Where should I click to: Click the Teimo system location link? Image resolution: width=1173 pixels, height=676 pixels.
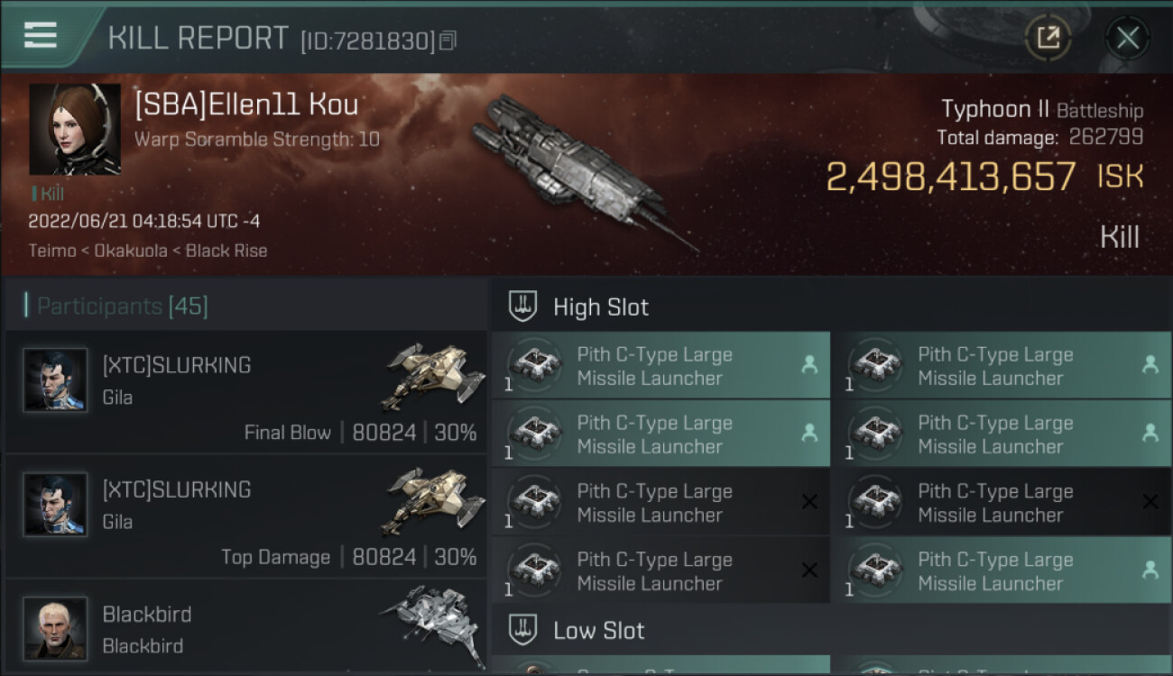[51, 251]
